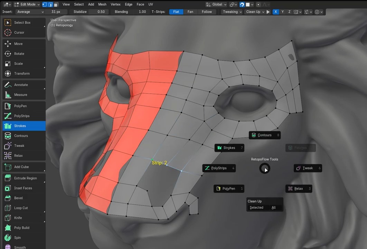Choose Contours in the left toolbar
This screenshot has width=367, height=249.
(x=24, y=136)
